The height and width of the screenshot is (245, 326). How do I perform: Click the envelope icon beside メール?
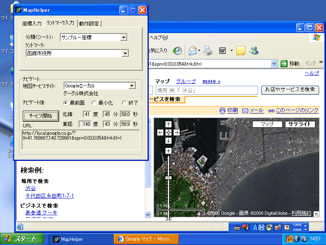pyautogui.click(x=245, y=111)
